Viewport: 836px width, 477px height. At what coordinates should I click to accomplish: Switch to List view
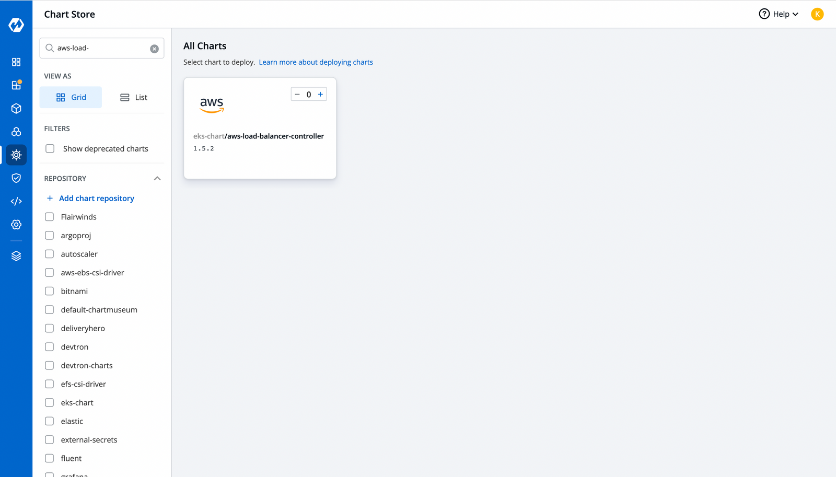click(133, 97)
